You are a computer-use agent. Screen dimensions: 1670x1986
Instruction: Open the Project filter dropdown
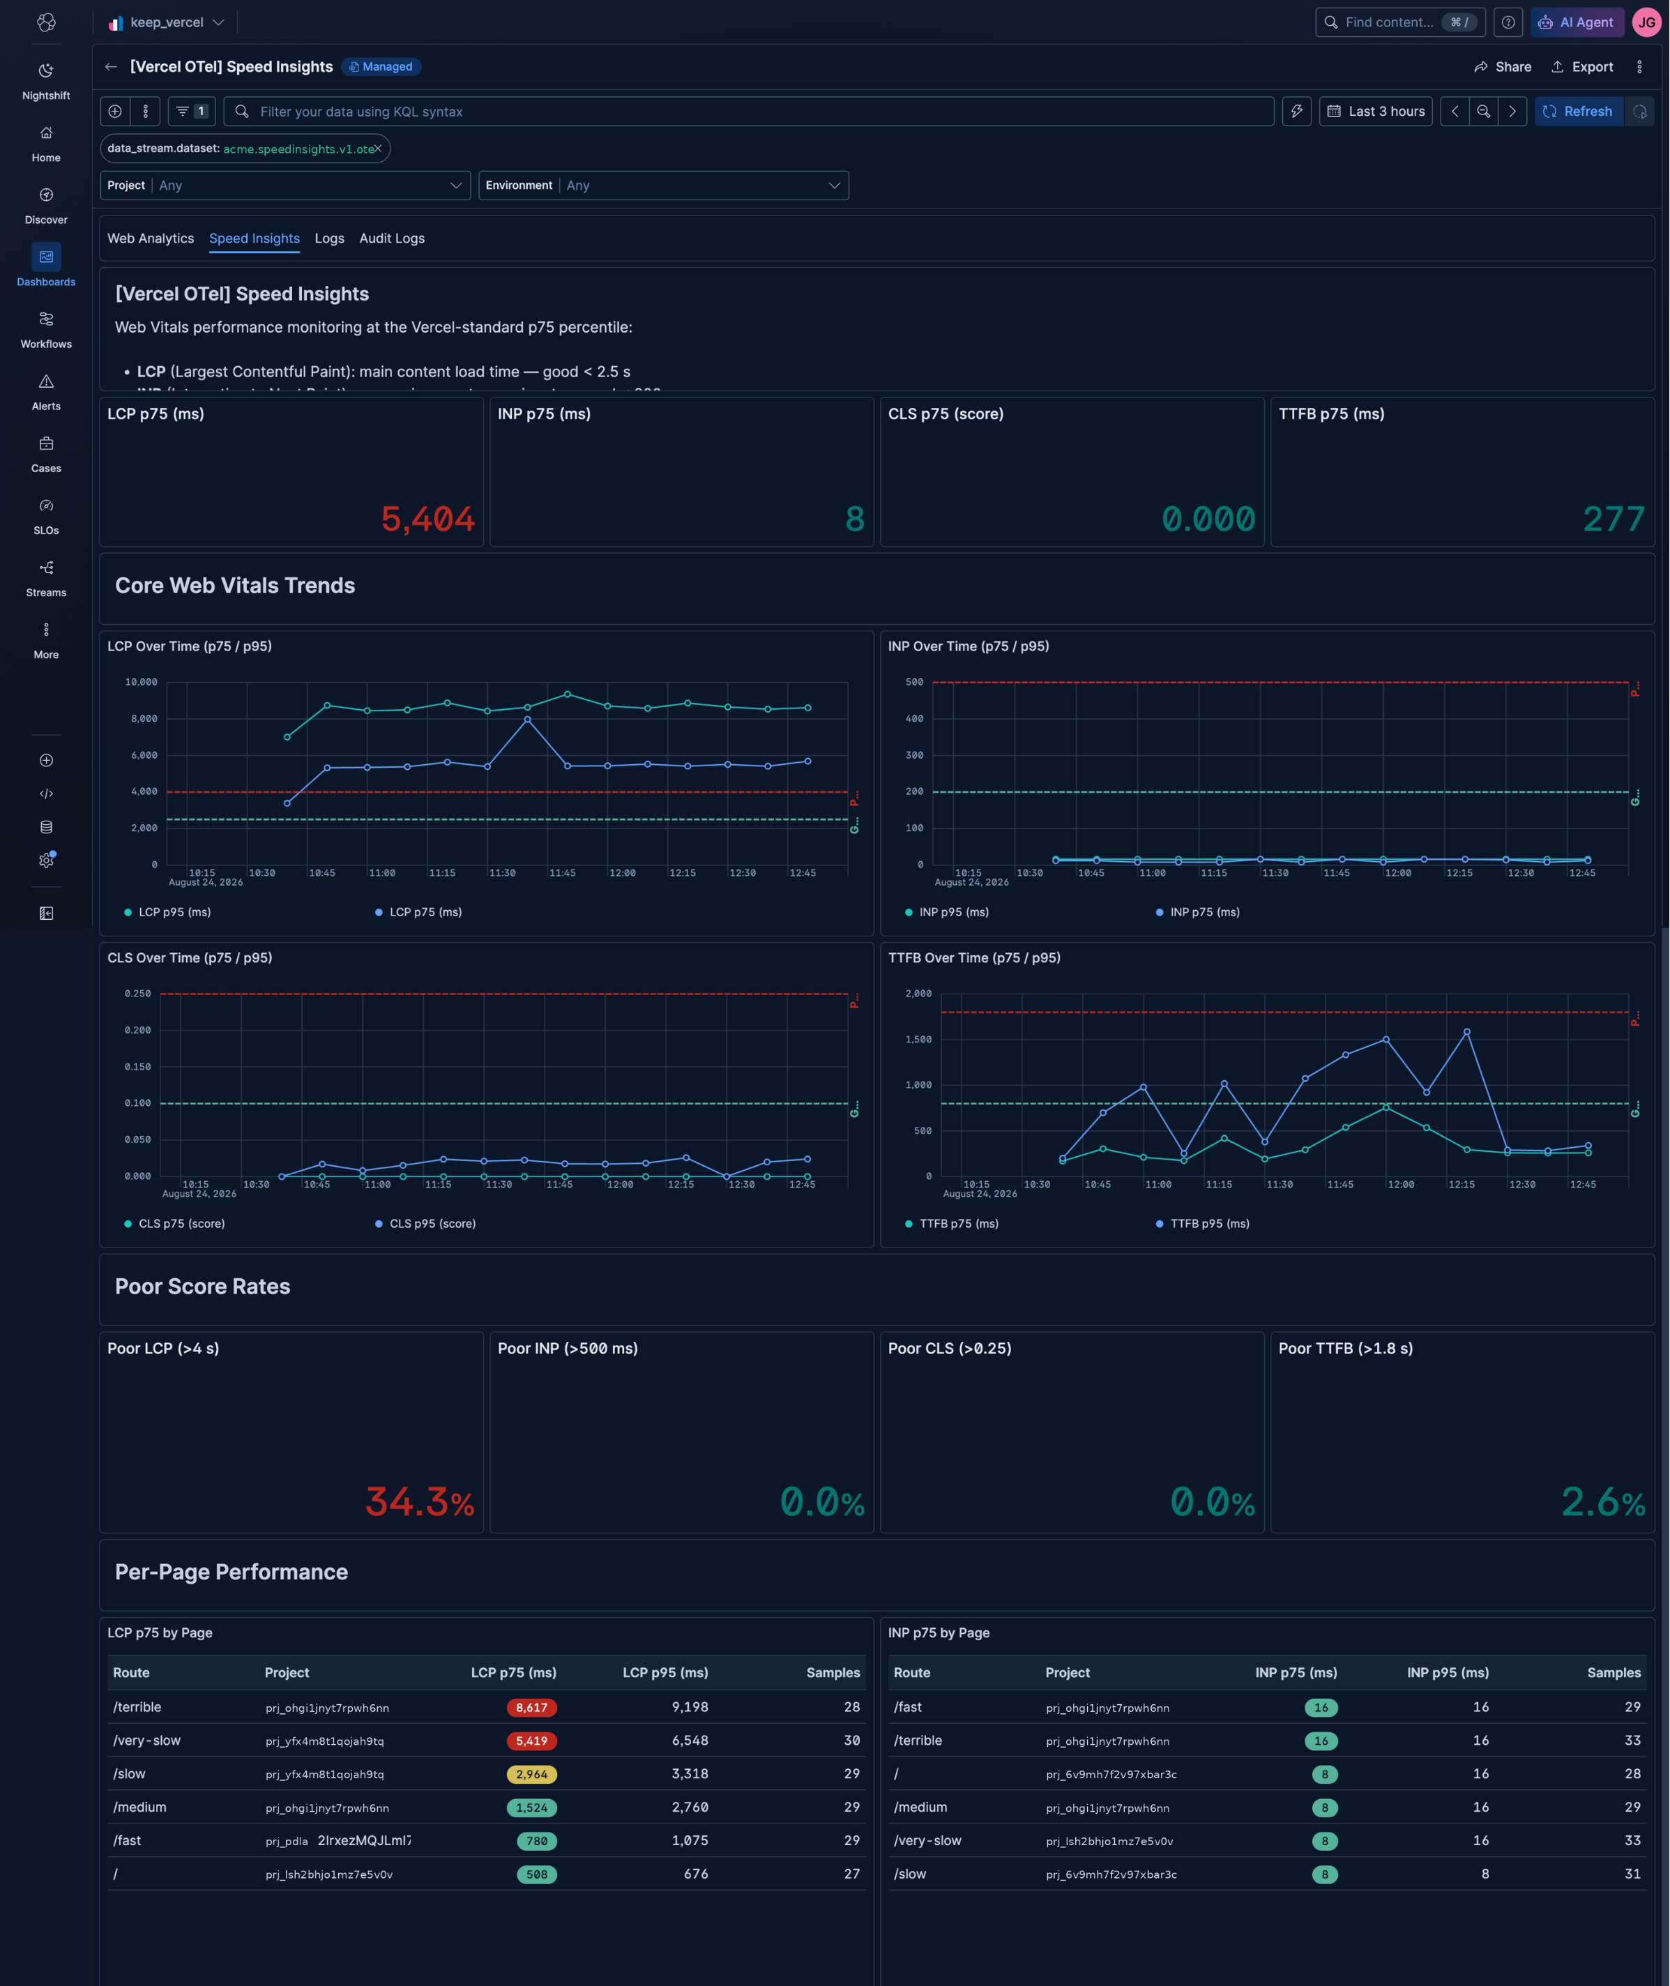pyautogui.click(x=285, y=185)
